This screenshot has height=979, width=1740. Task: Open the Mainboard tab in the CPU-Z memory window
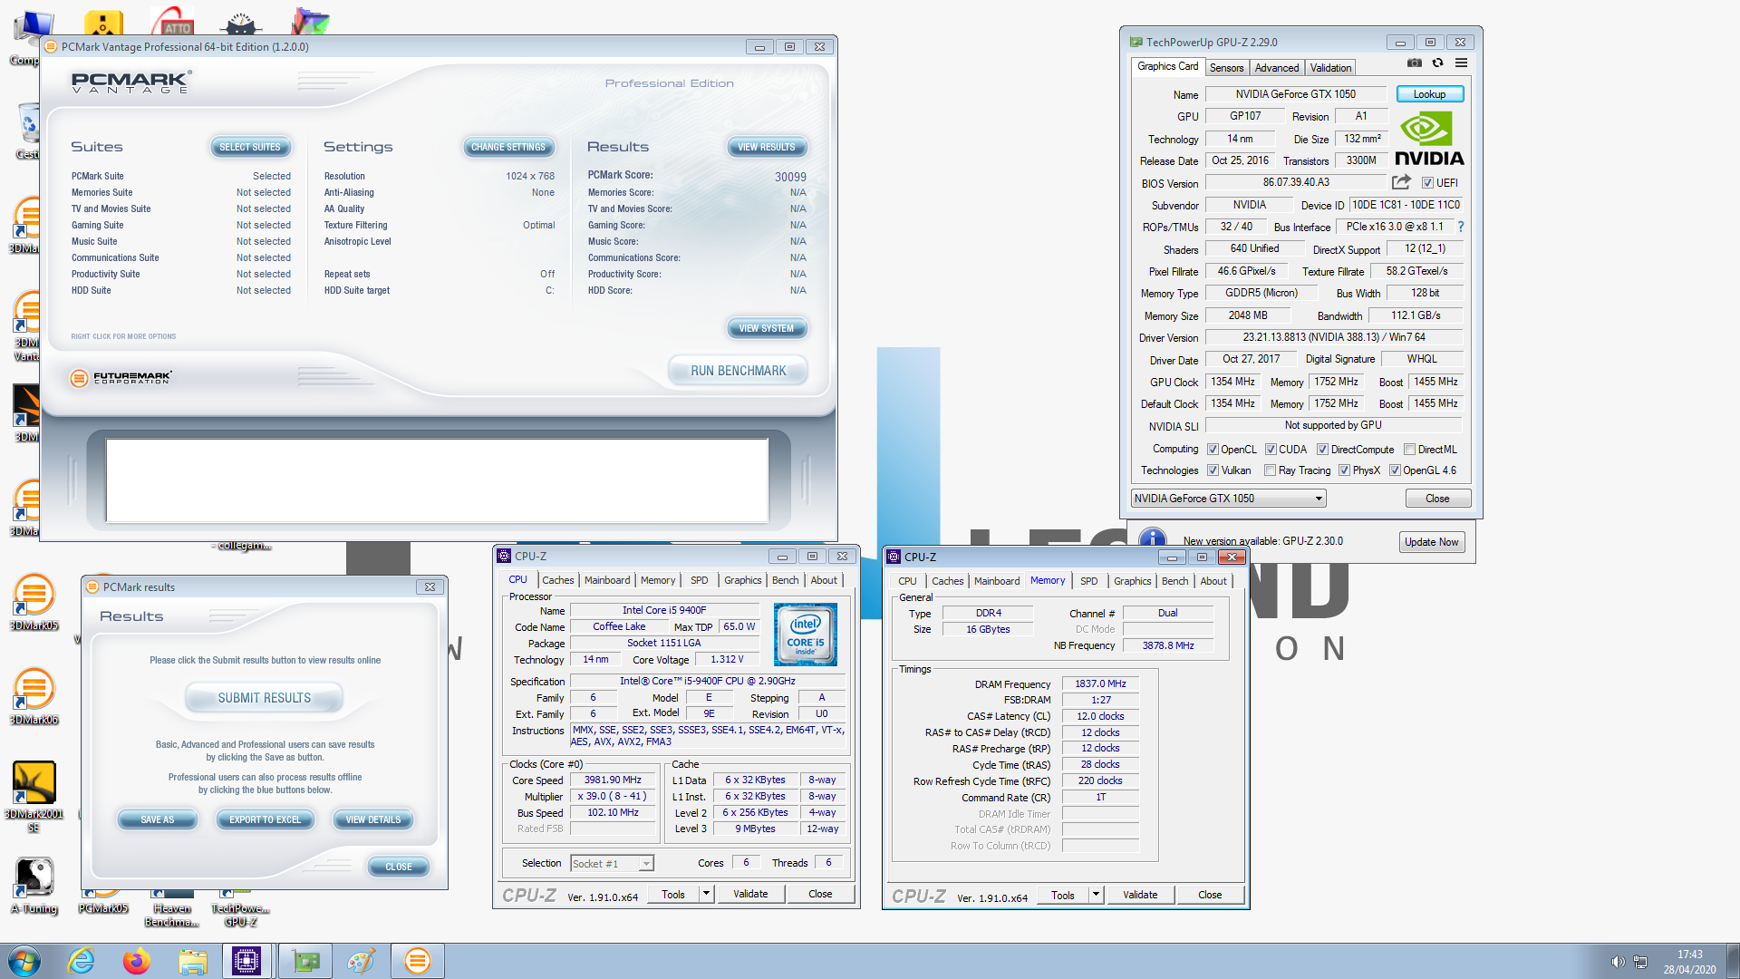click(996, 581)
